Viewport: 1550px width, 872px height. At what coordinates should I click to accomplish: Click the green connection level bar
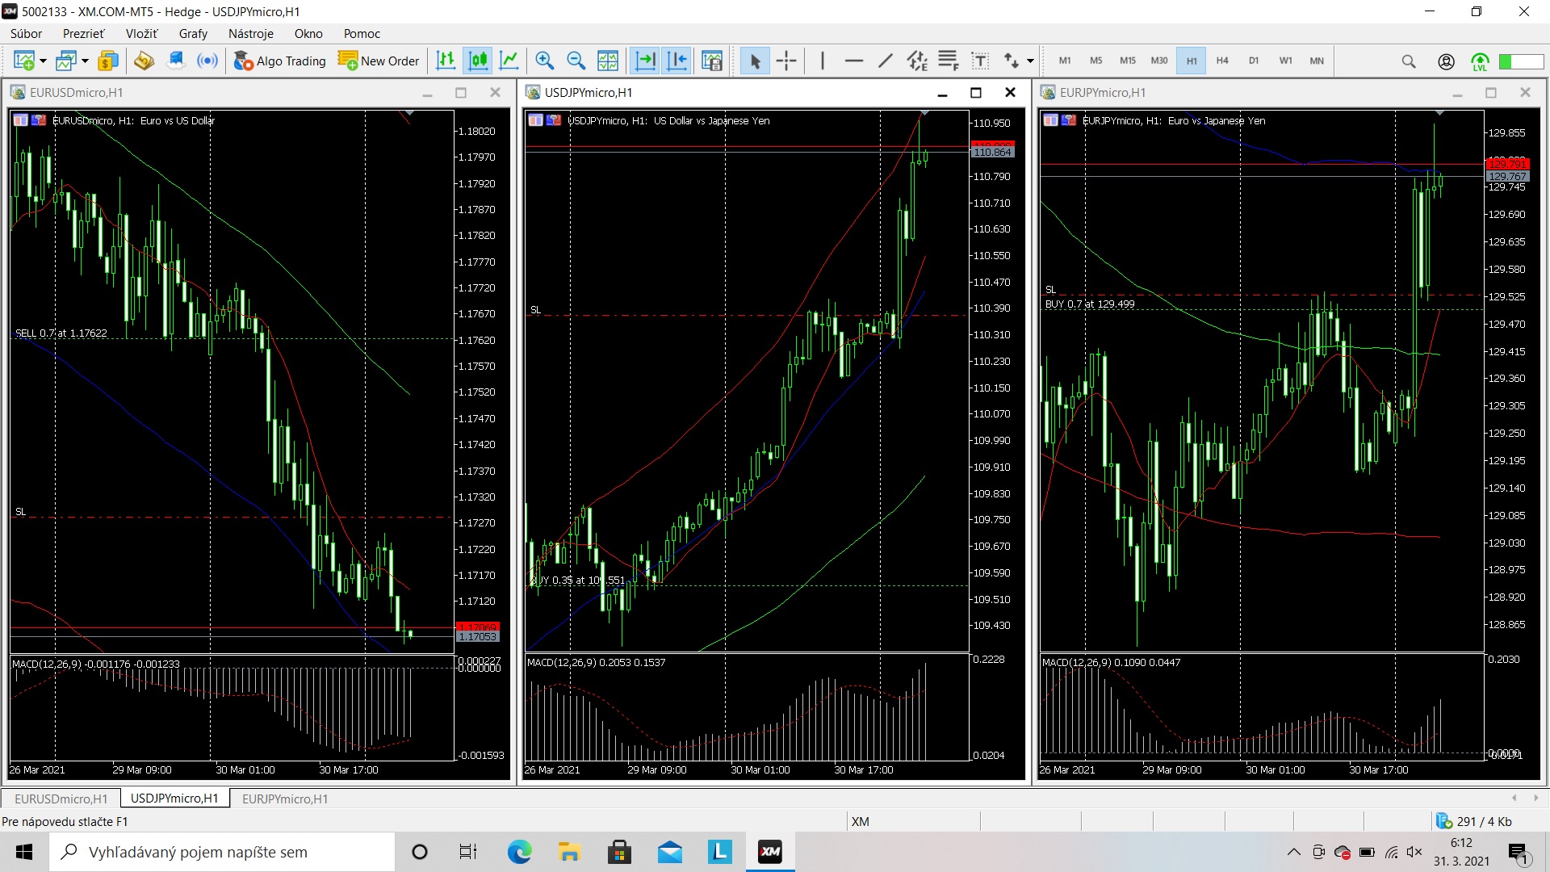(x=1521, y=61)
